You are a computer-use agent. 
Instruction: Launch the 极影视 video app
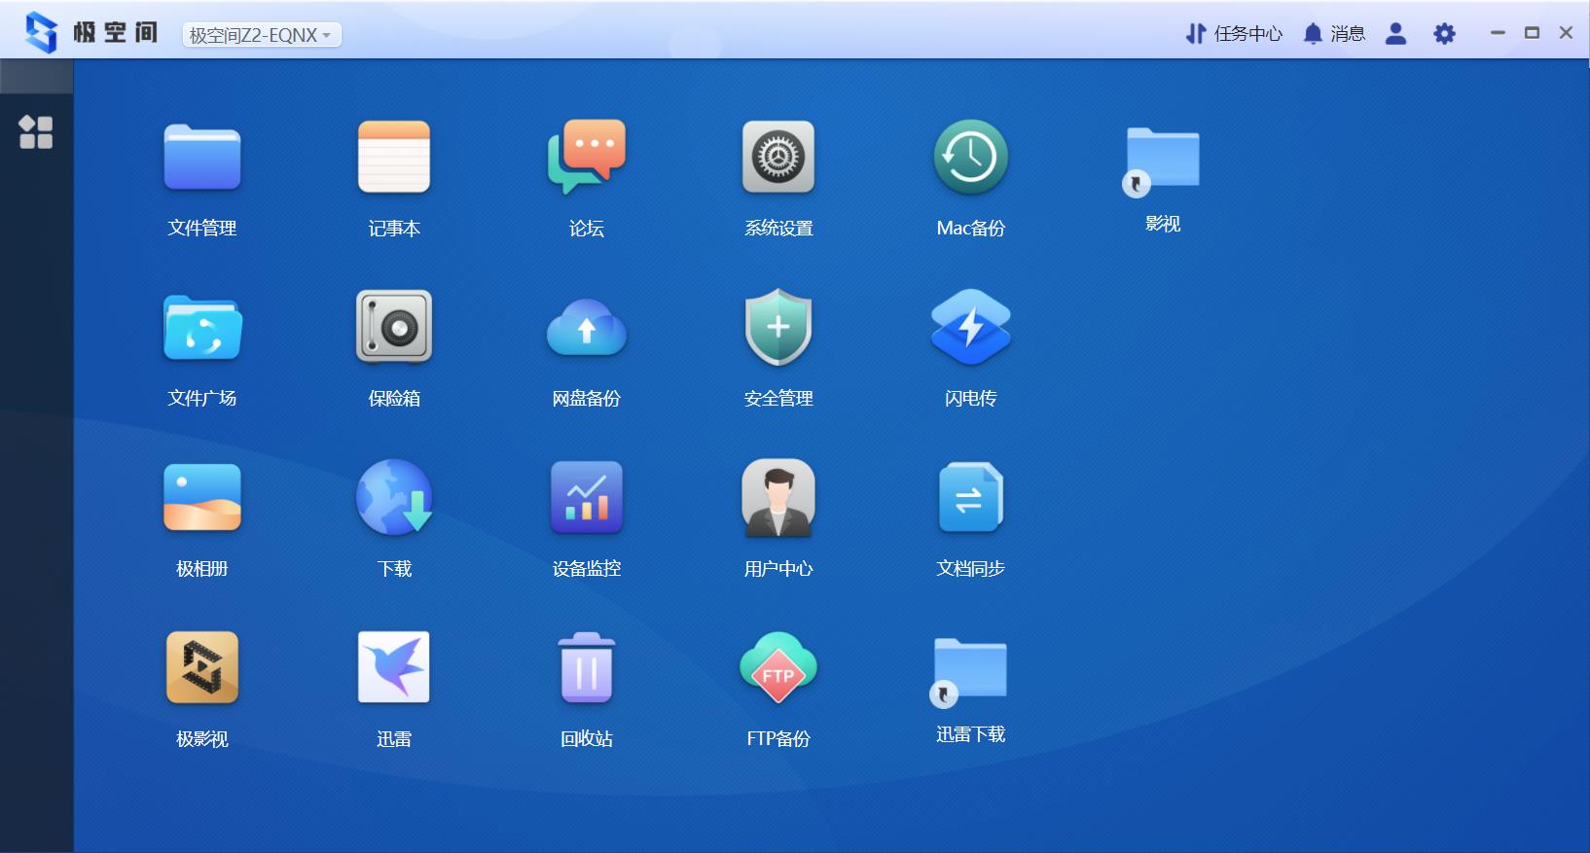point(202,668)
